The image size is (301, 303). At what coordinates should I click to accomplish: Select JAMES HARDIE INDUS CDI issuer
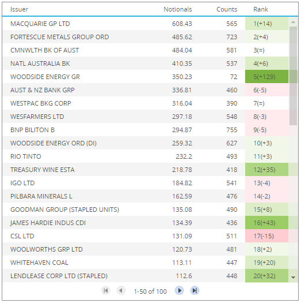(x=48, y=223)
